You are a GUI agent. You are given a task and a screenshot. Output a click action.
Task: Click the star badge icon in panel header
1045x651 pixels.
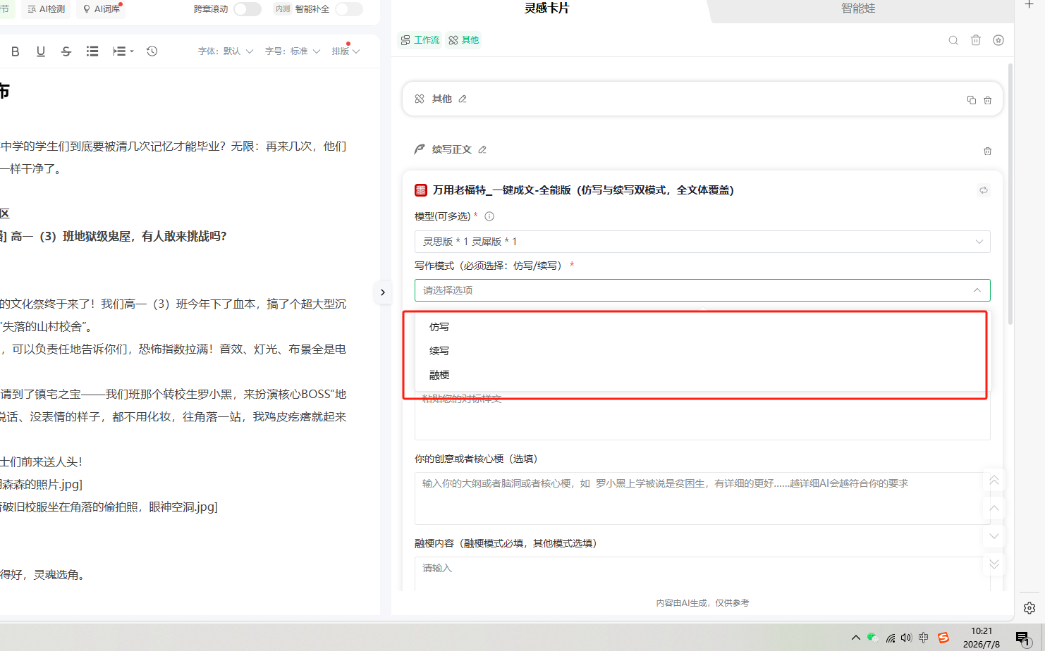click(998, 40)
